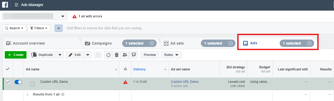Click the Ad sets grid tab icon
This screenshot has width=334, height=101.
point(166,43)
